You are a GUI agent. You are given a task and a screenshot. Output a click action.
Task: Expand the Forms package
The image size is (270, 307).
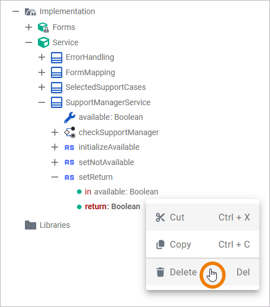coord(29,27)
